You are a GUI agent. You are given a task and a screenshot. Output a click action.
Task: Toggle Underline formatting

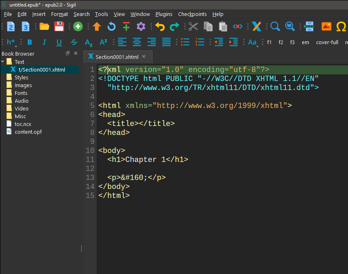click(59, 42)
